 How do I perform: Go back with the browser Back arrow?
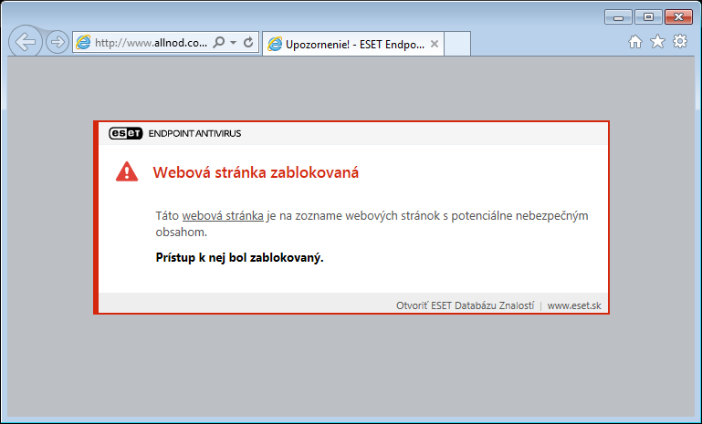coord(26,42)
